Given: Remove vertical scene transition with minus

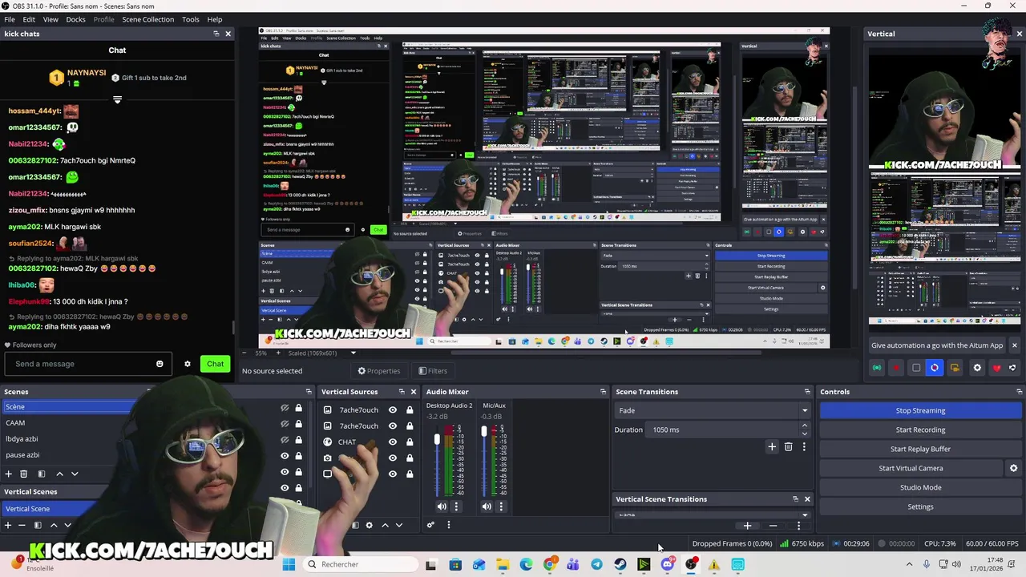Looking at the screenshot, I should point(773,526).
